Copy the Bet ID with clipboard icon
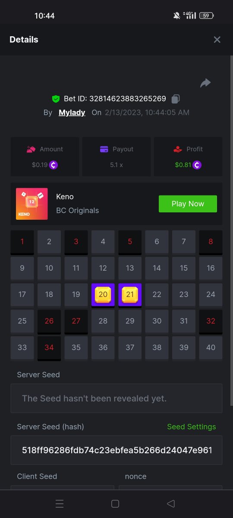Image resolution: width=233 pixels, height=518 pixels. (175, 99)
